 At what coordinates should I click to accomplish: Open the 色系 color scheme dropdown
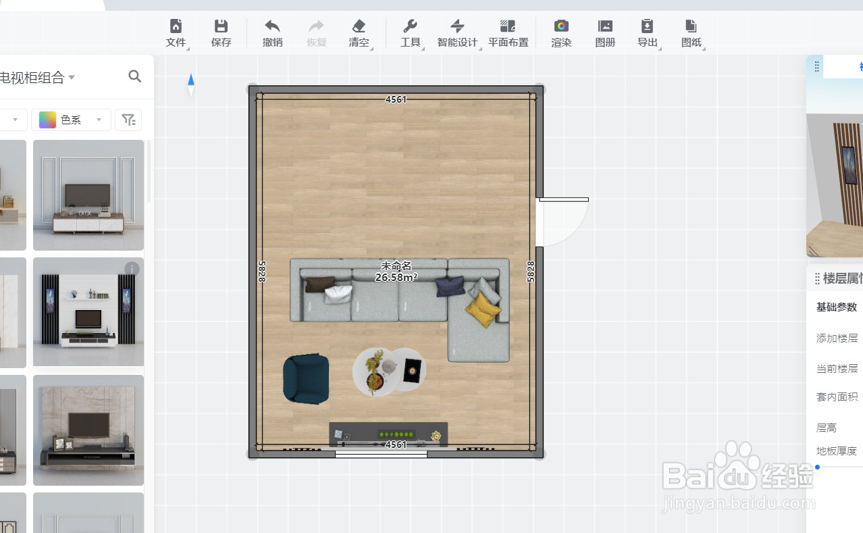71,120
